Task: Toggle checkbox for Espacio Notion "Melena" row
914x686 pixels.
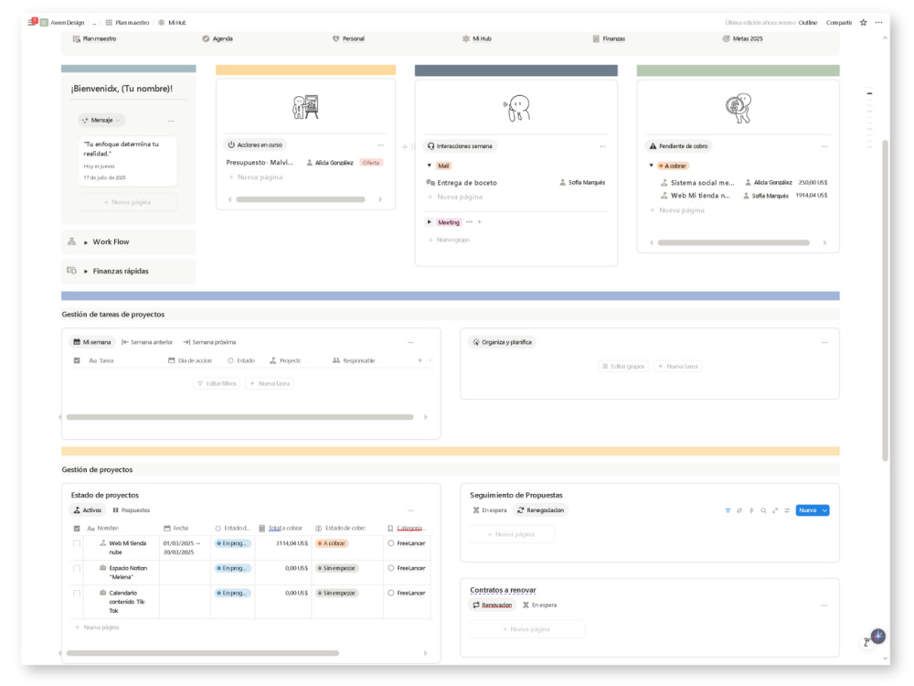Action: click(77, 568)
